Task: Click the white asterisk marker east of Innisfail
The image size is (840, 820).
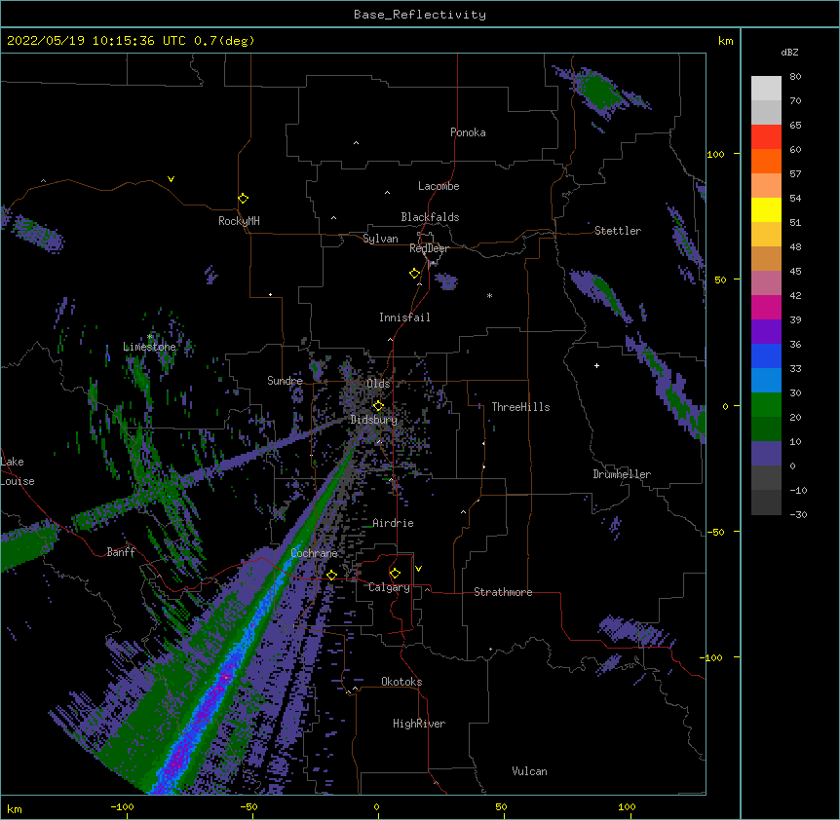Action: [489, 295]
